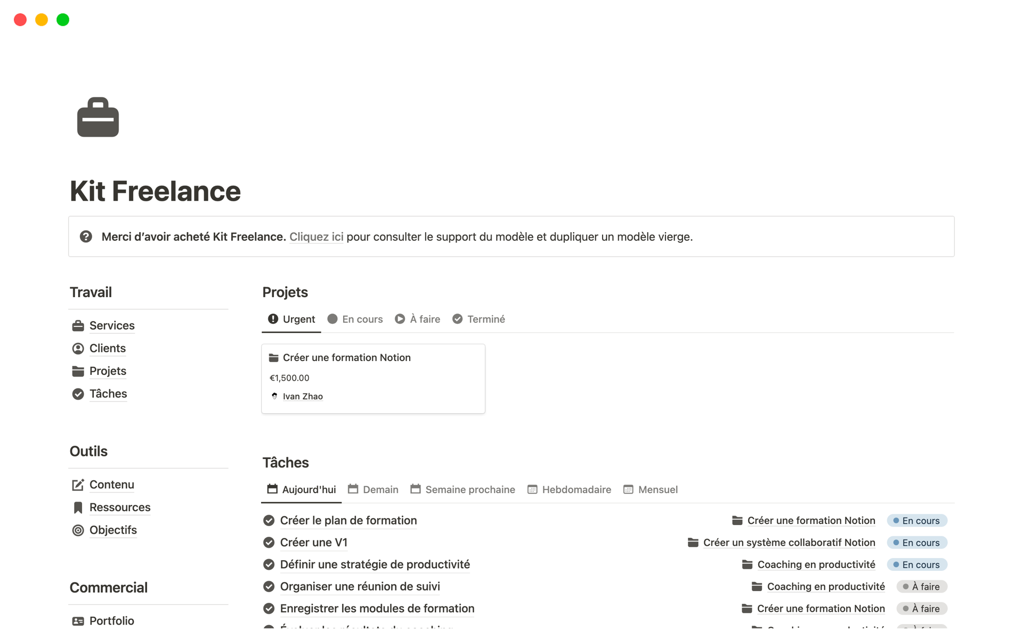The width and height of the screenshot is (1023, 639).
Task: Open the 'Cliquez ici' support link
Action: [316, 236]
